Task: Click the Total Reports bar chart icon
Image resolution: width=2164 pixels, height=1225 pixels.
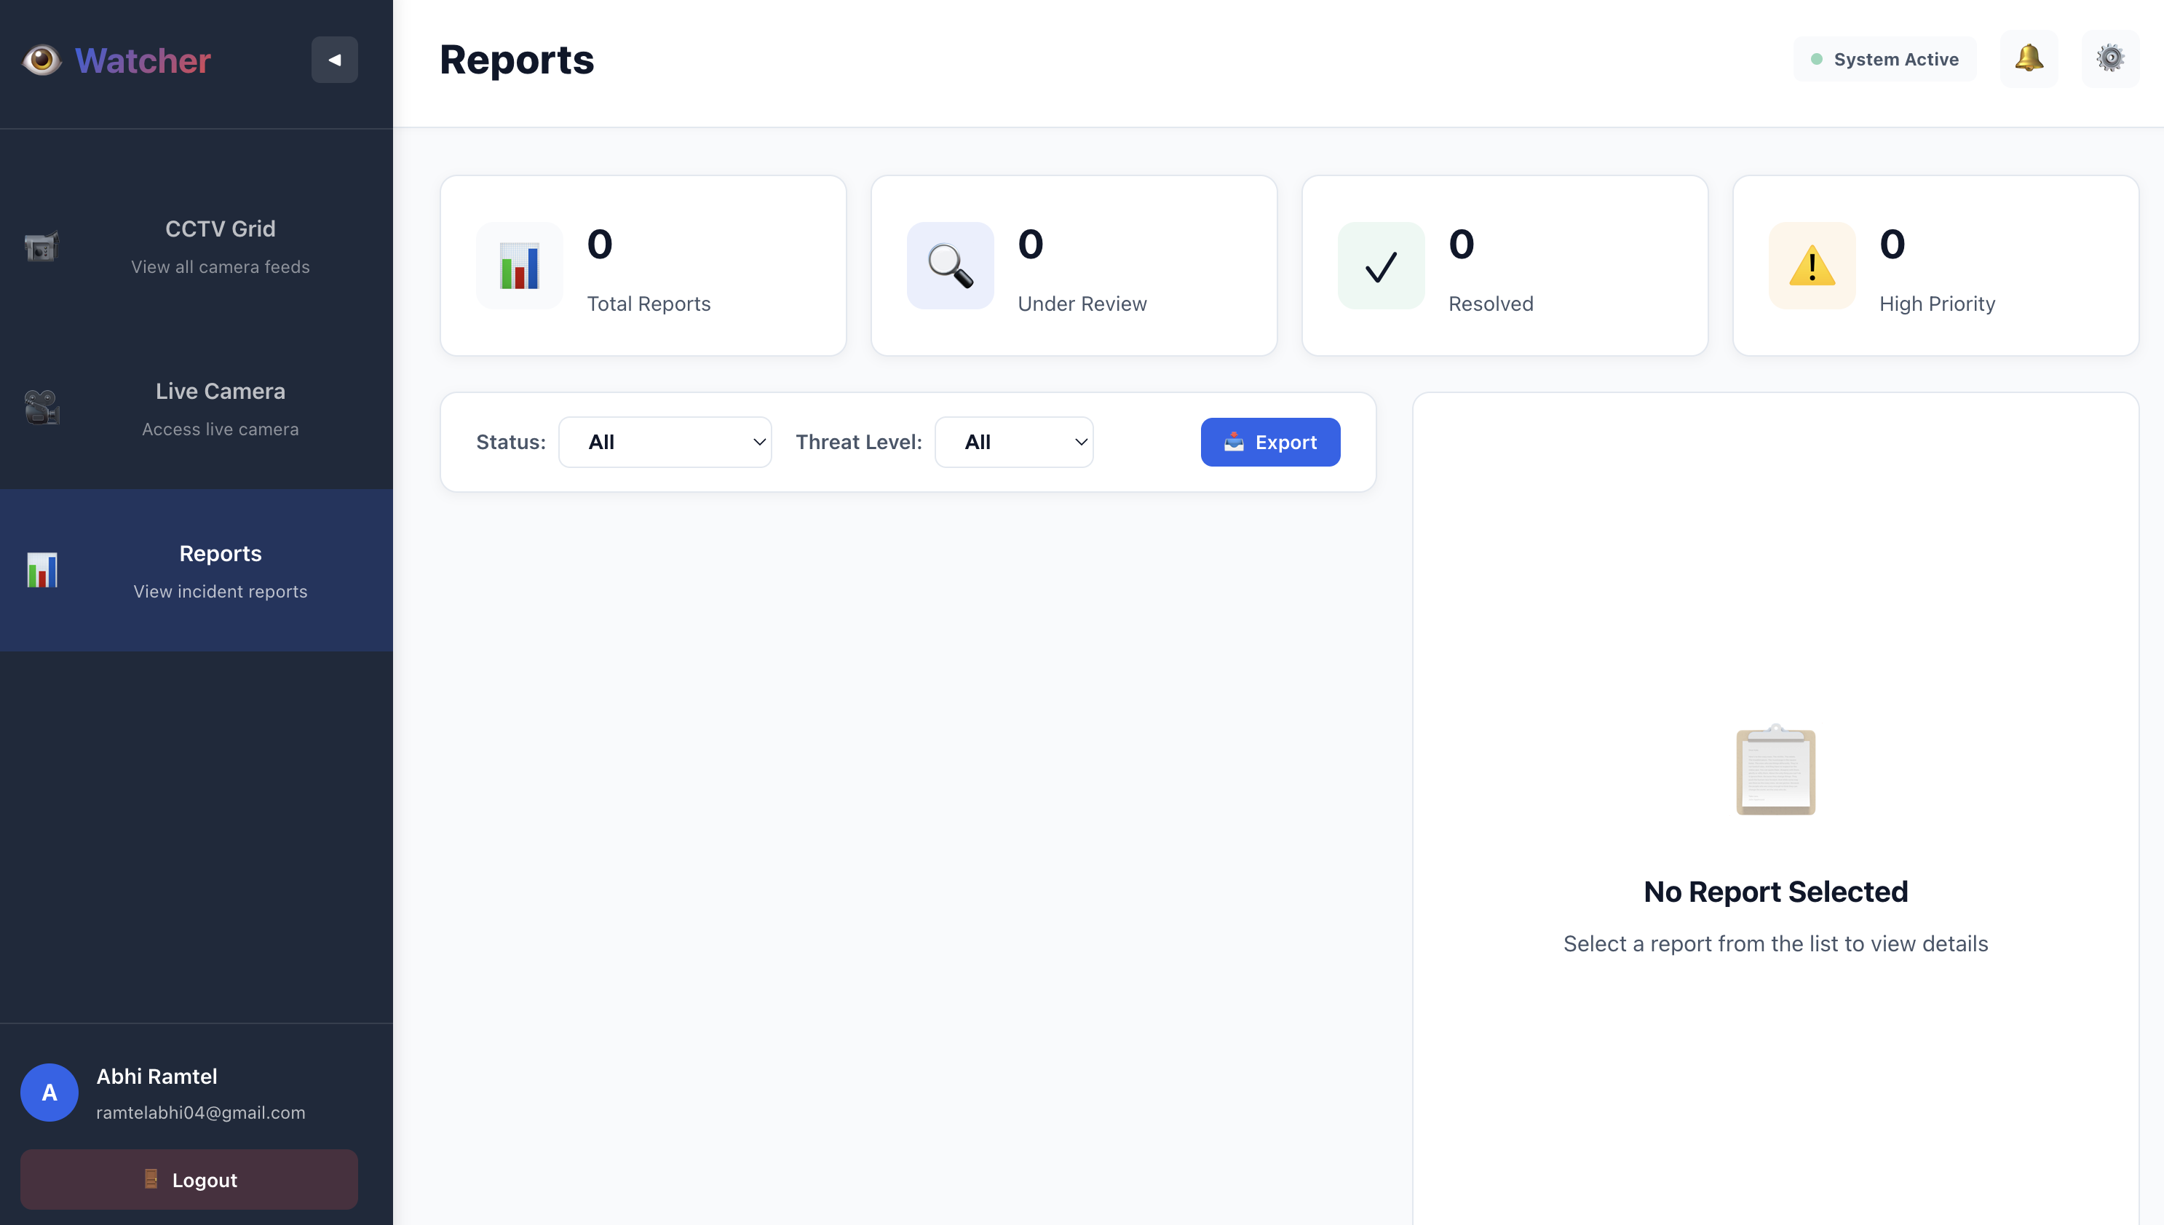Action: 519,266
